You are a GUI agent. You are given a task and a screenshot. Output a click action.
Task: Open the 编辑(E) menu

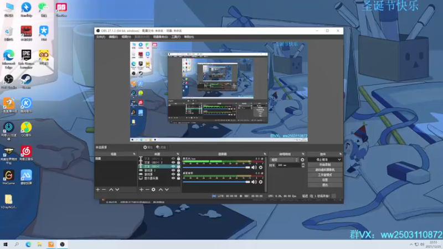(x=114, y=37)
